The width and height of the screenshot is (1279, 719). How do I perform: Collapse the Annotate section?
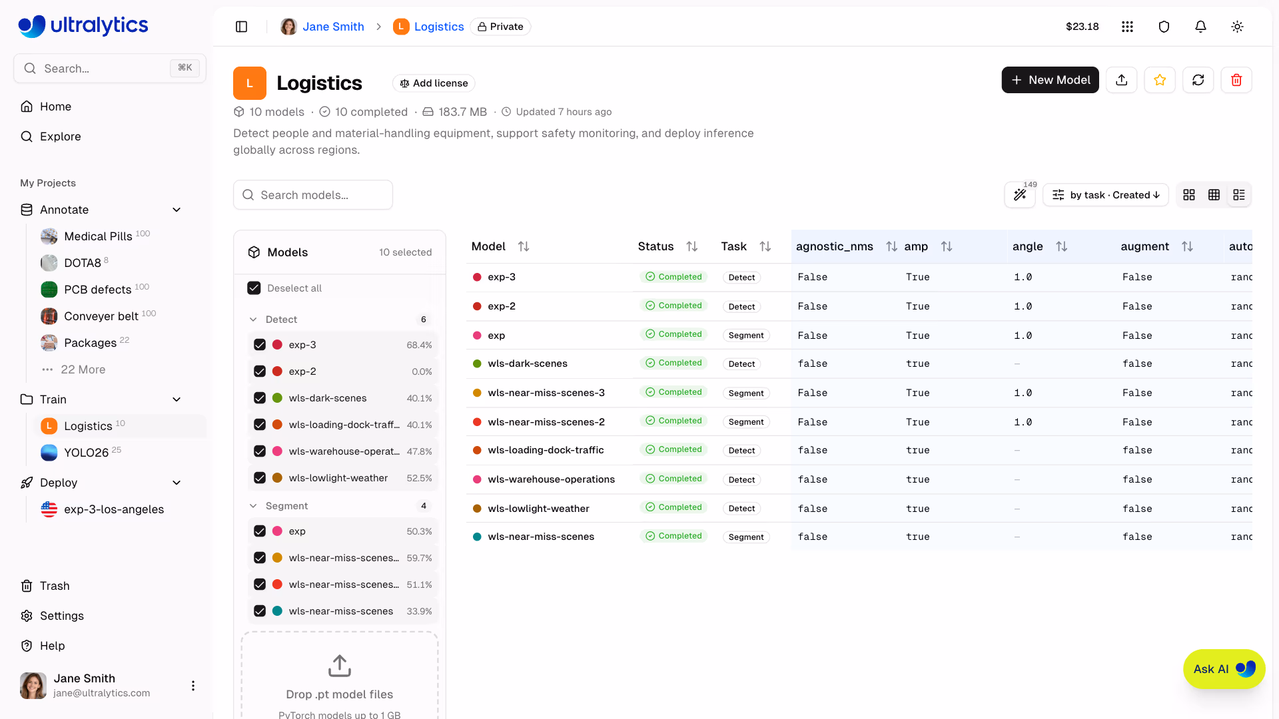(x=177, y=210)
